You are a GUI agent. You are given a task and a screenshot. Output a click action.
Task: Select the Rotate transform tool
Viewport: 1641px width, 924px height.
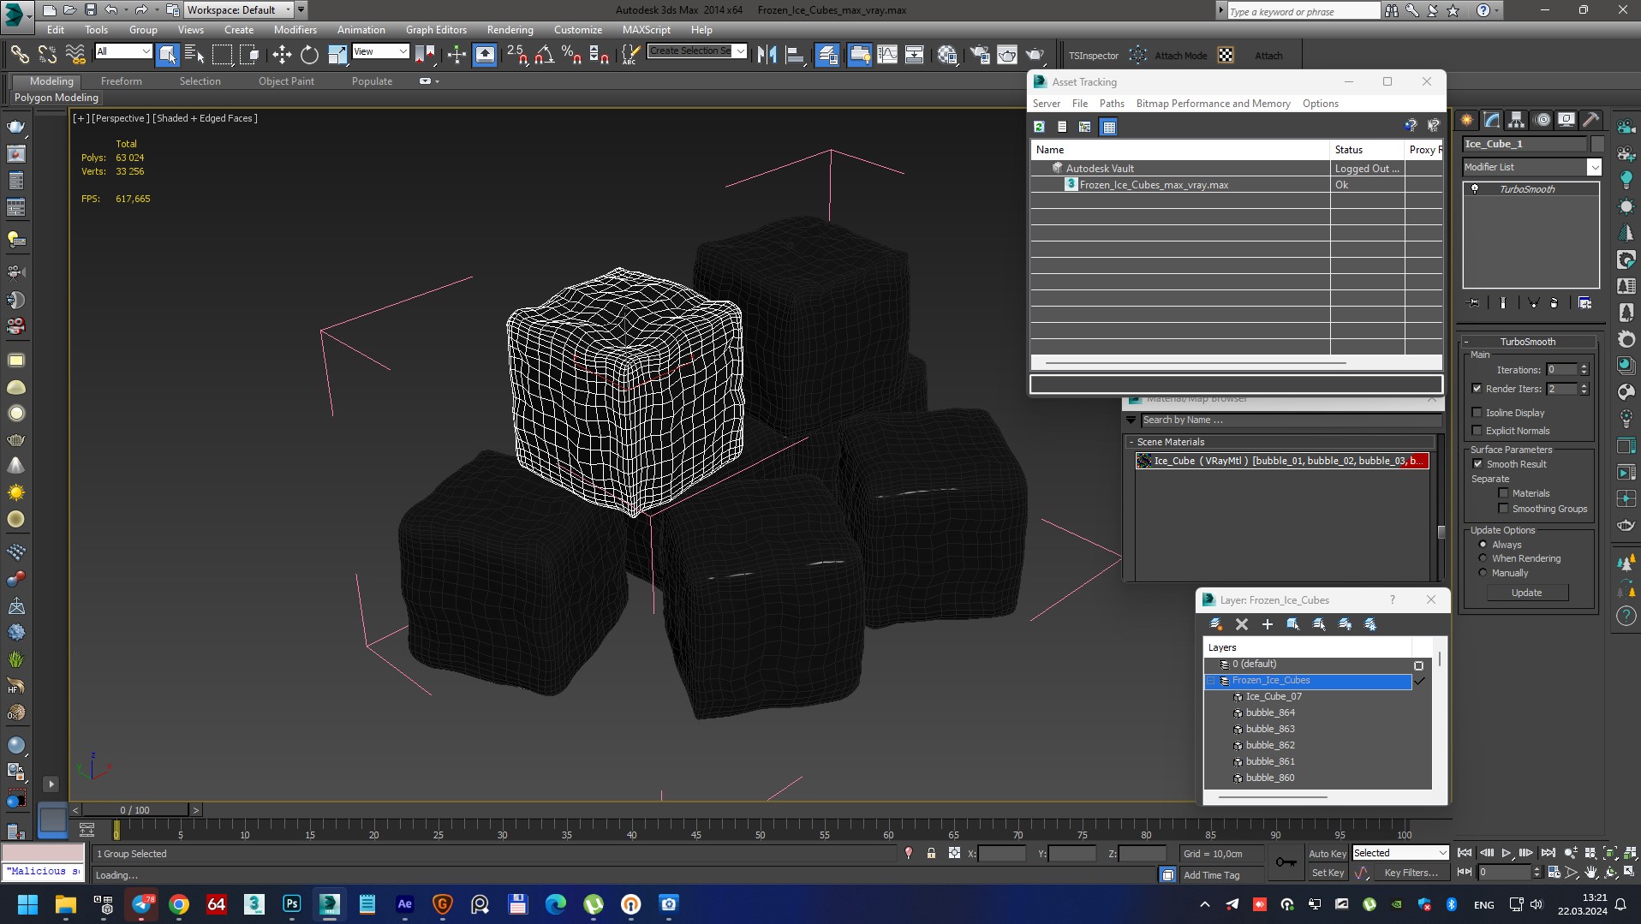(309, 55)
